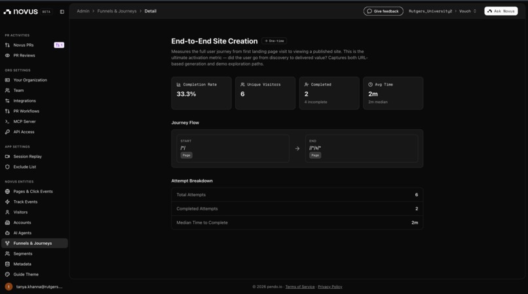Click the END step card
528x294 pixels.
coord(362,149)
